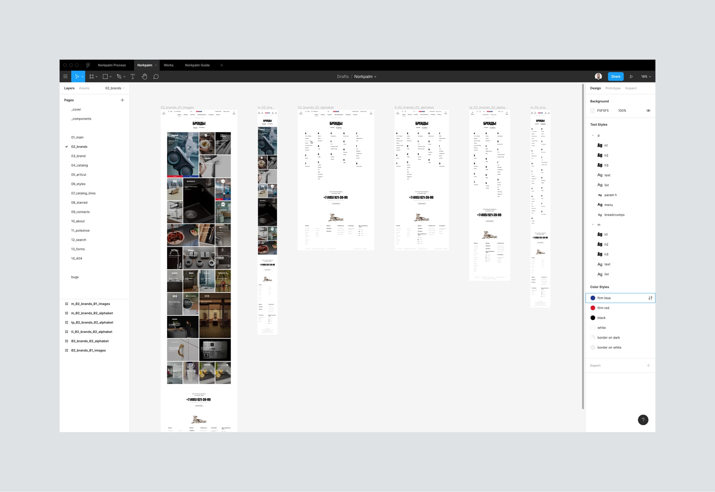
Task: Close the Norkpalm tab
Action: (x=156, y=65)
